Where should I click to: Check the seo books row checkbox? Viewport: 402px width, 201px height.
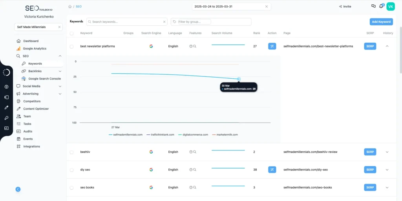(x=71, y=188)
